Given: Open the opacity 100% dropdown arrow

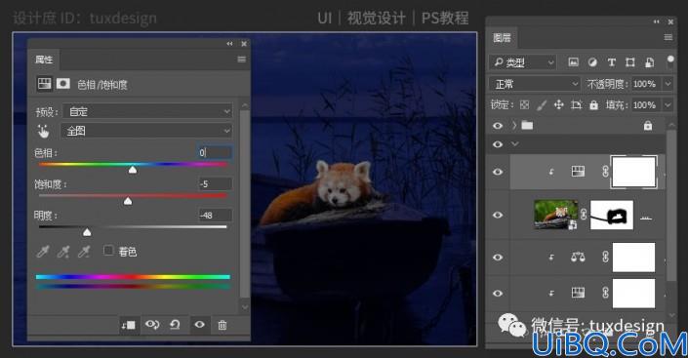Looking at the screenshot, I should click(668, 83).
